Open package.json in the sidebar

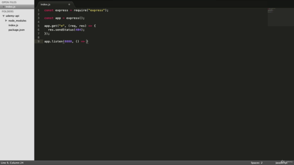[x=17, y=30]
